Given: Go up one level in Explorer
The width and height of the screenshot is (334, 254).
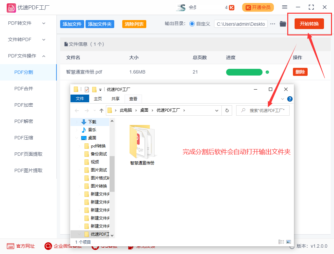Looking at the screenshot, I should point(102,110).
